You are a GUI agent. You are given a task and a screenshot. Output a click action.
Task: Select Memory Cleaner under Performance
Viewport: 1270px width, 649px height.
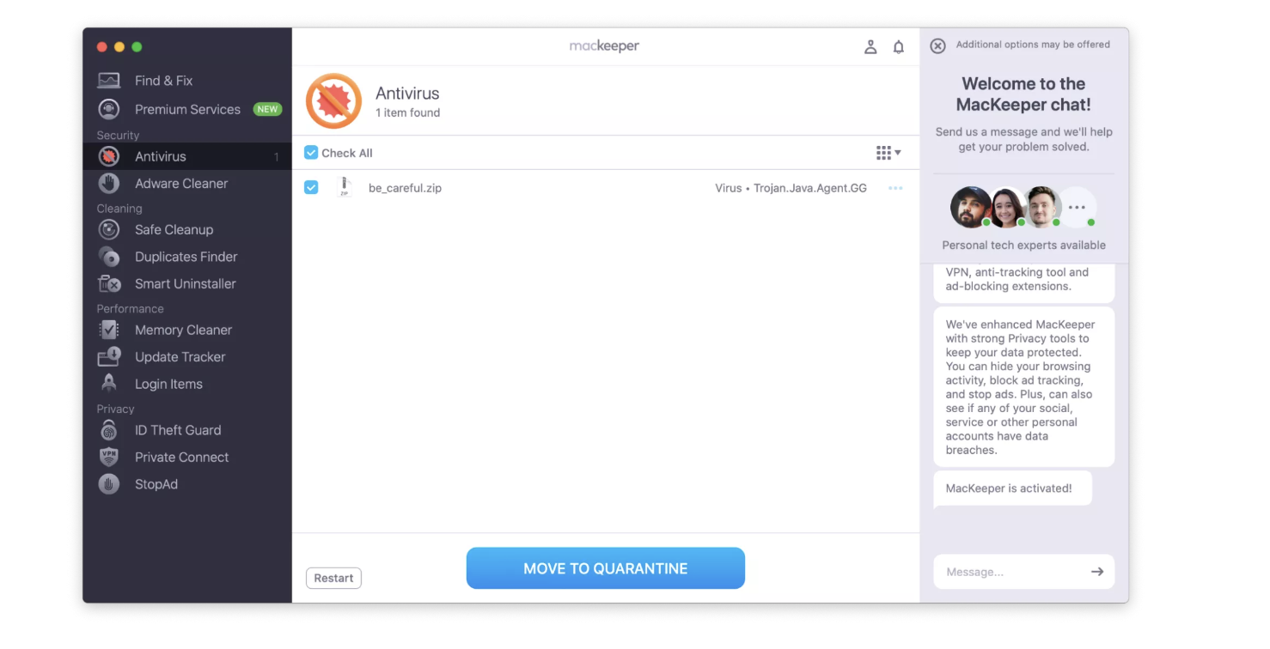point(183,330)
